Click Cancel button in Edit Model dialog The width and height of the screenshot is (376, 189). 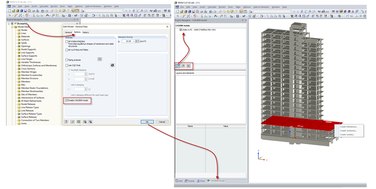pyautogui.click(x=162, y=122)
